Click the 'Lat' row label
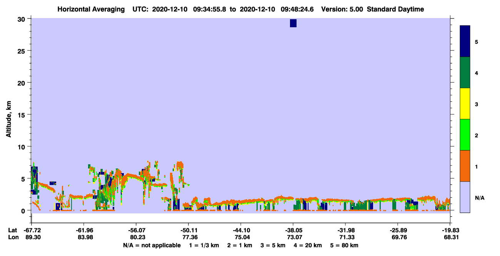The height and width of the screenshot is (256, 500). point(12,230)
